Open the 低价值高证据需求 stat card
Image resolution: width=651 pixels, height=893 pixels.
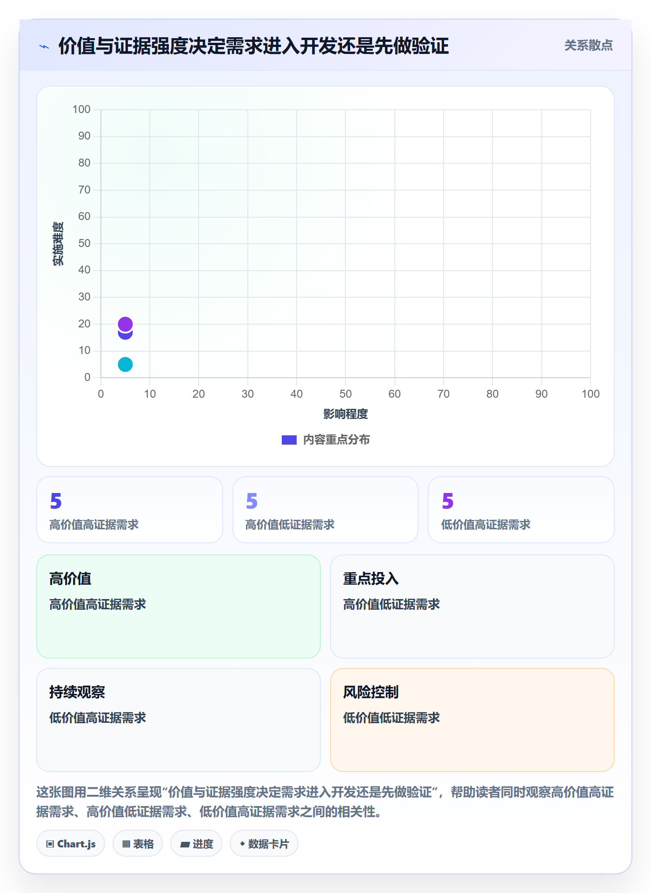[x=521, y=510]
